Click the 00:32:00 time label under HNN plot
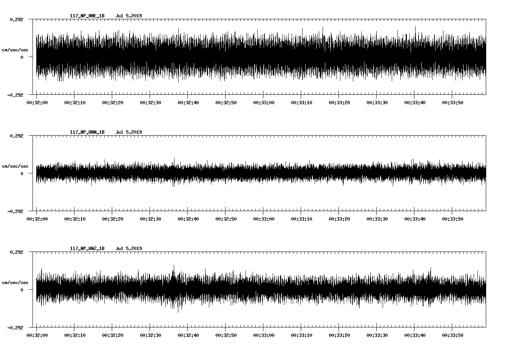513x349 pixels. tap(37, 219)
